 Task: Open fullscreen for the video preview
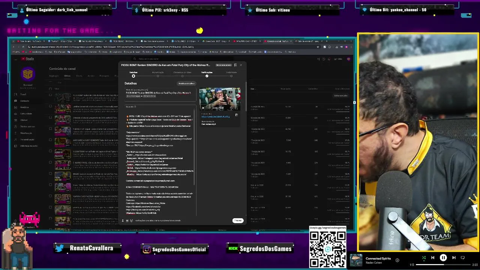[x=237, y=108]
